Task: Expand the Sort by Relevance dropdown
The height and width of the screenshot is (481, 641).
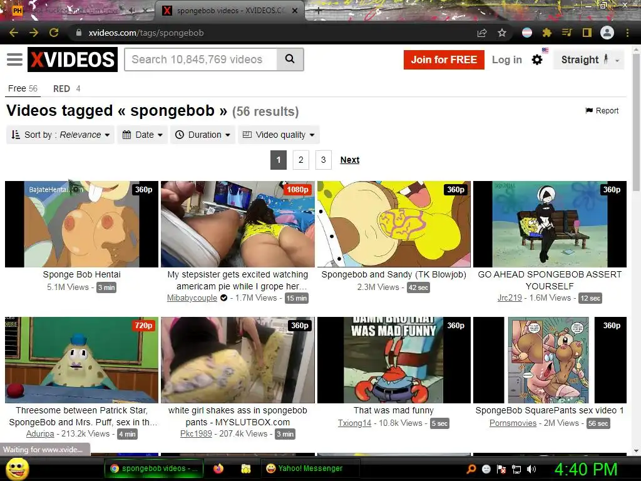Action: tap(60, 135)
